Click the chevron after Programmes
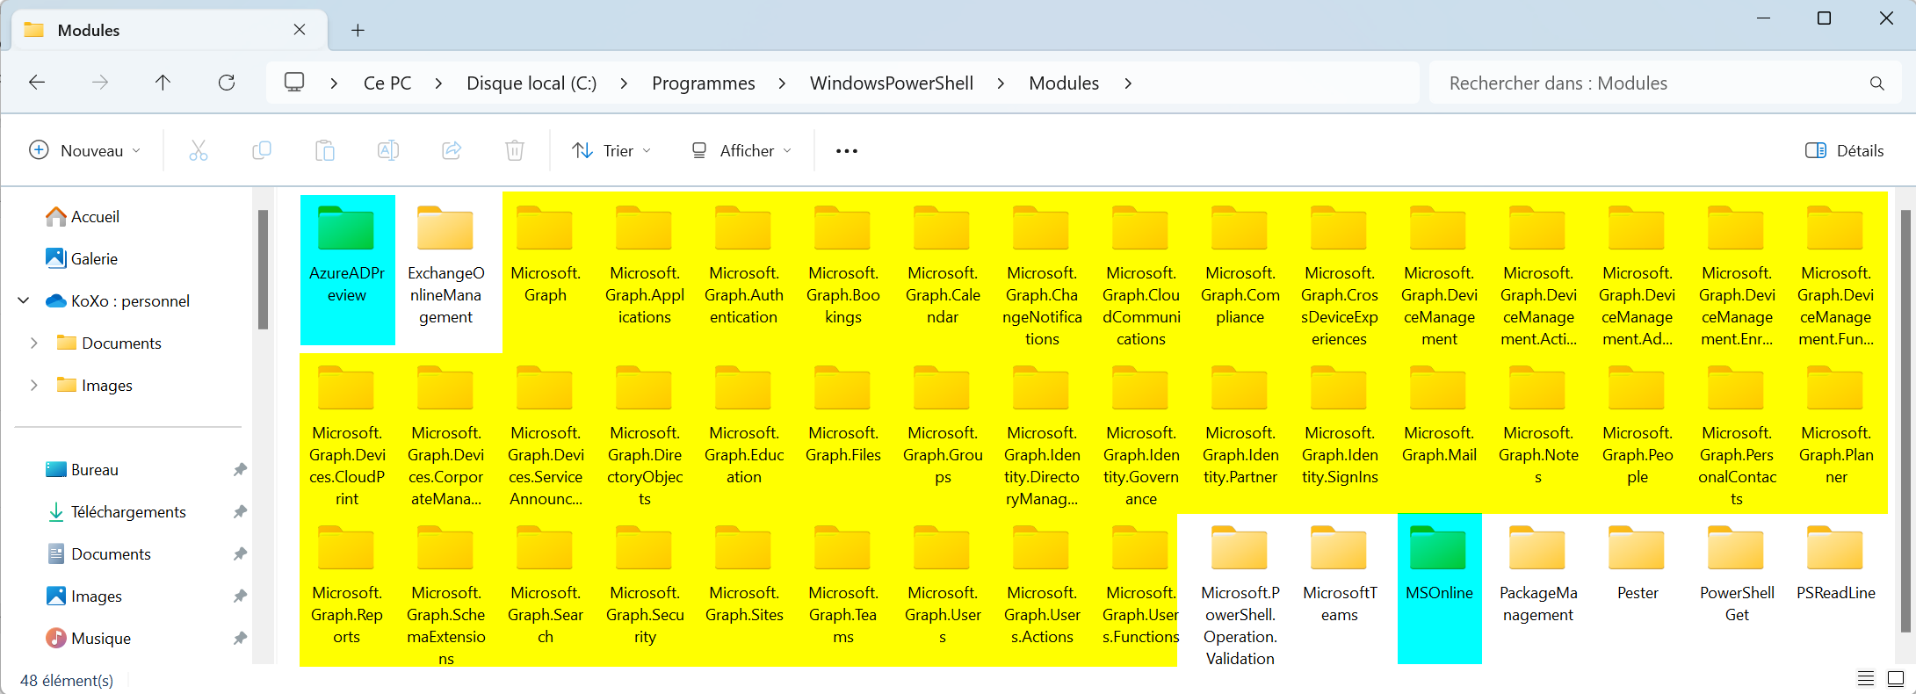 [782, 83]
